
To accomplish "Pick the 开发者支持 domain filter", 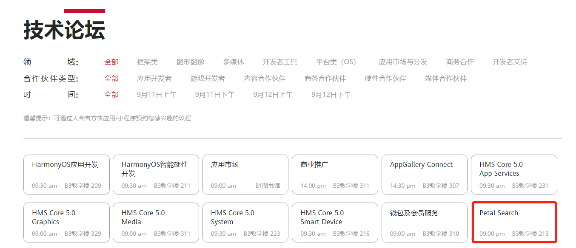I will [510, 62].
